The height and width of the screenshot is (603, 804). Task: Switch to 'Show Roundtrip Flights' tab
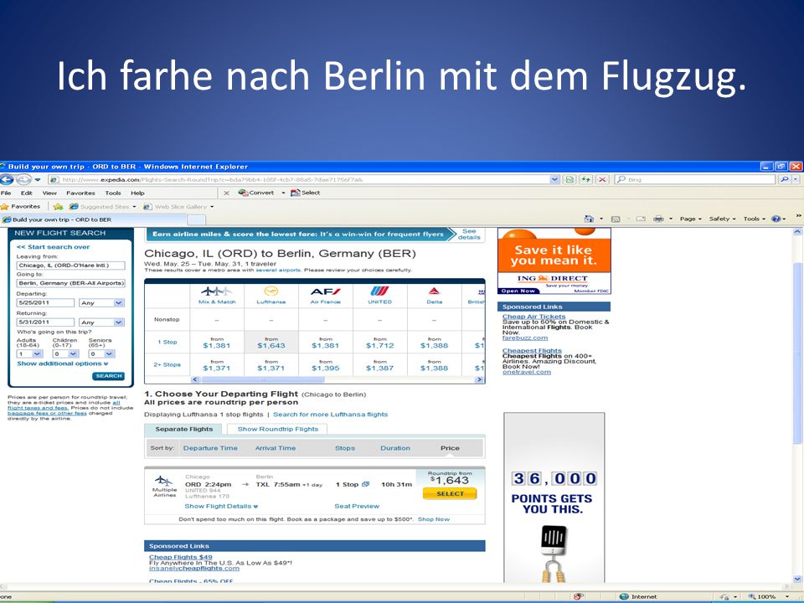pos(278,429)
